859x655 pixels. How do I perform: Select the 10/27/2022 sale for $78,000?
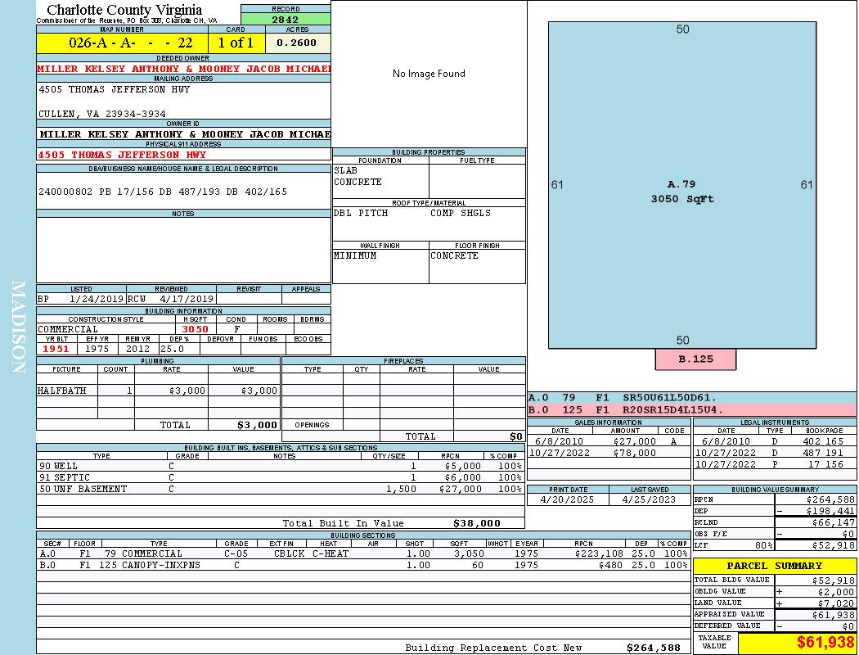[607, 453]
